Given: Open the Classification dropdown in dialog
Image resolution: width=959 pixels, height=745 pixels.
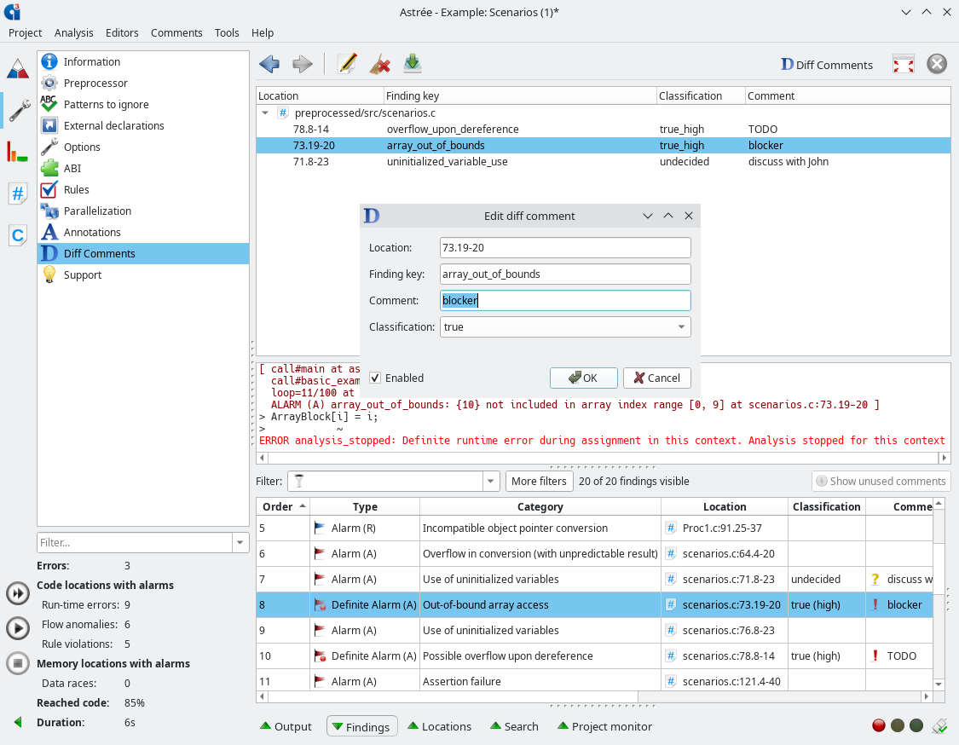Looking at the screenshot, I should click(565, 327).
